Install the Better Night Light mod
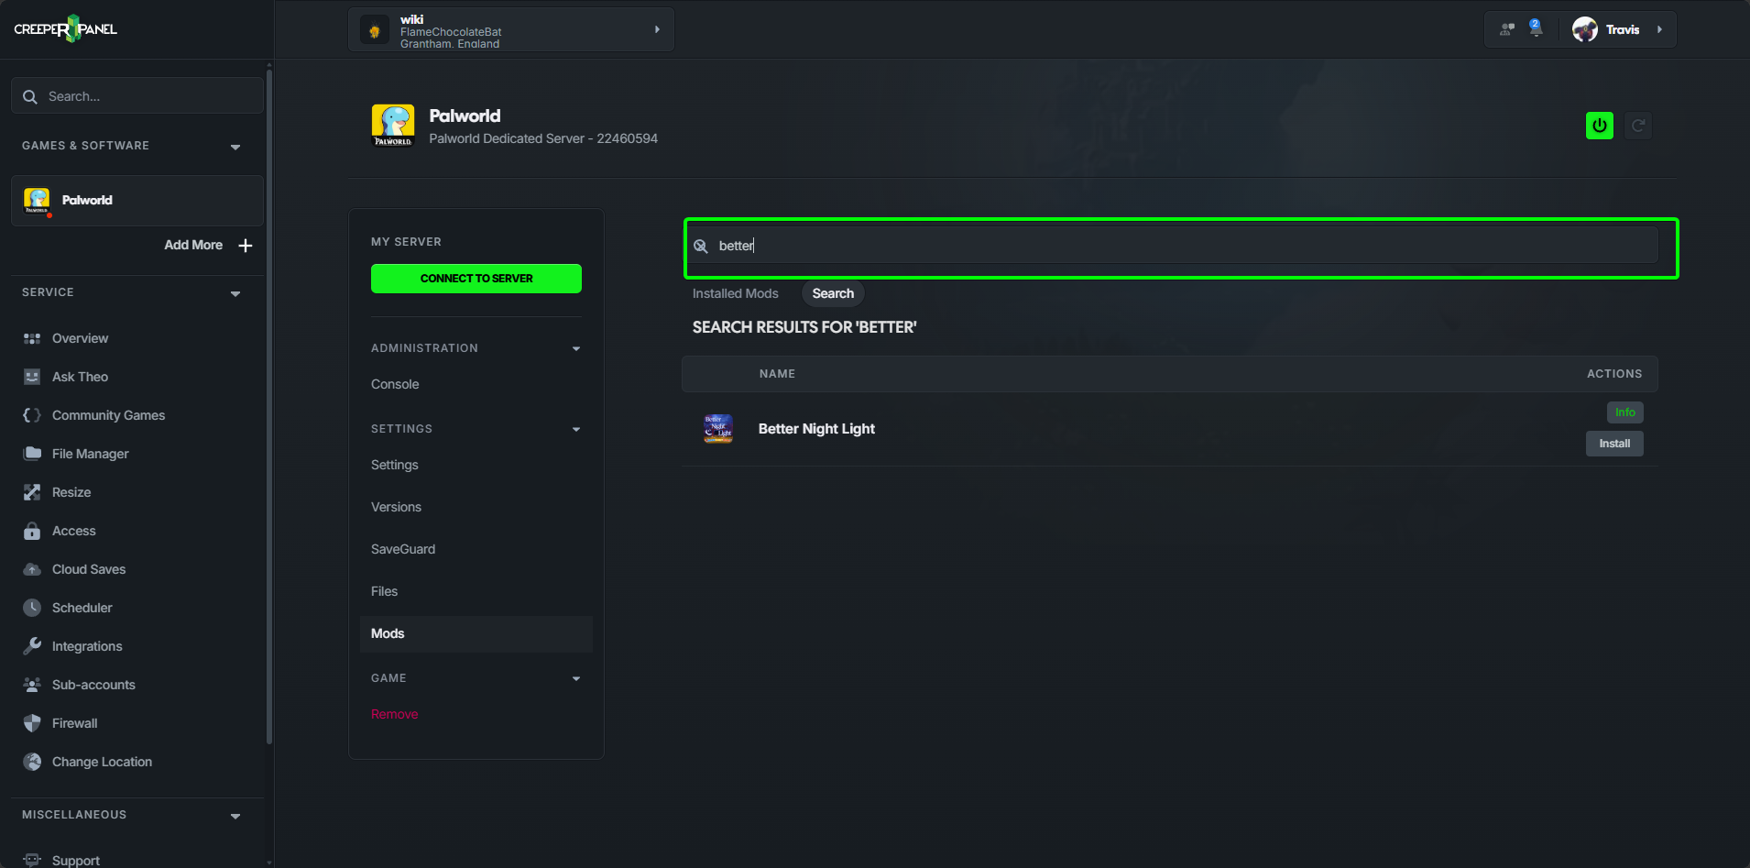This screenshot has width=1750, height=868. point(1614,444)
